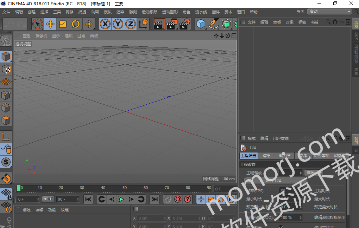
Task: Click X position 0 cm field
Action: click(x=152, y=218)
